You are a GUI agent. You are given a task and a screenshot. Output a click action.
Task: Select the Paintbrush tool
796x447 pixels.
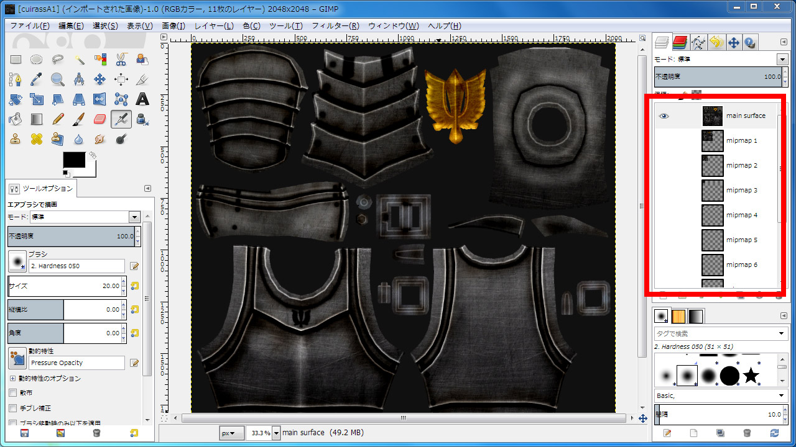coord(79,119)
